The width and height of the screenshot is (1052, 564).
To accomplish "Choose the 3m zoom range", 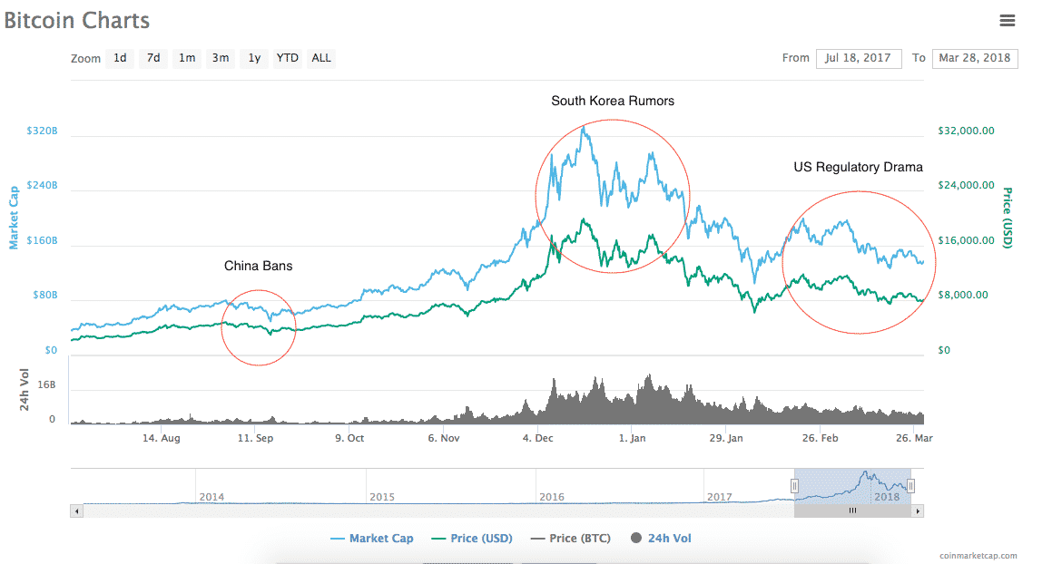I will point(221,58).
